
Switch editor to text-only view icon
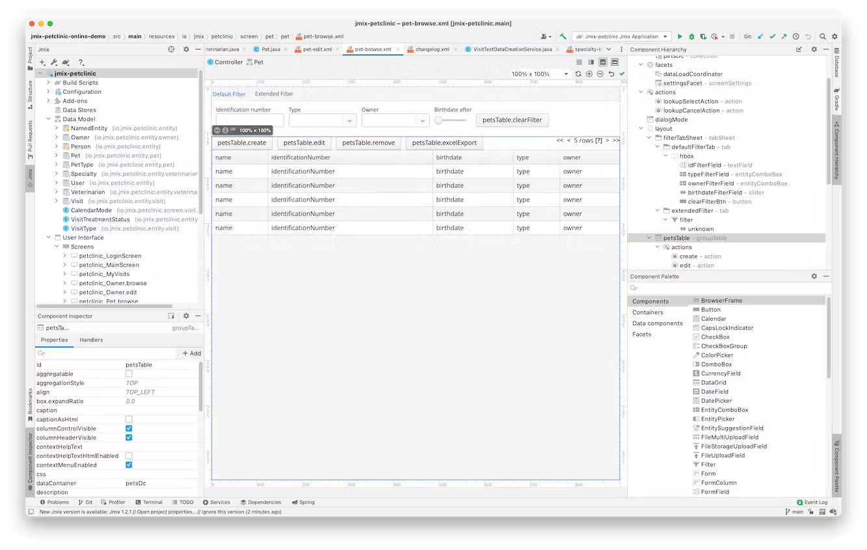(580, 62)
